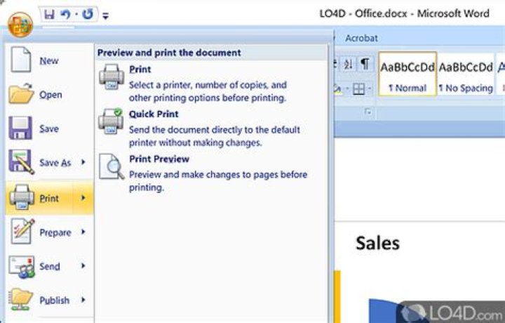Apply the Normal style
This screenshot has width=505, height=323.
click(x=408, y=74)
